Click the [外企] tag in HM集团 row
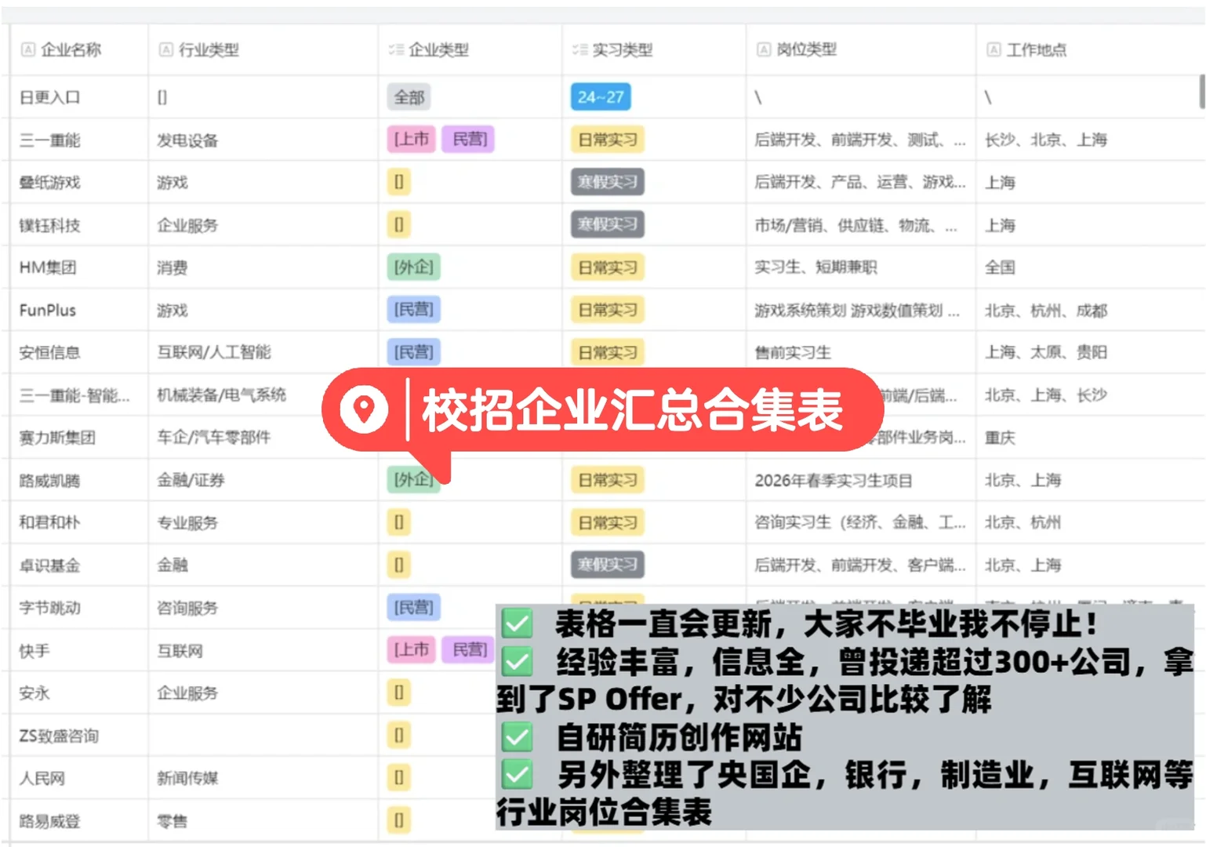Screen dimensions: 1206x847 click(413, 267)
